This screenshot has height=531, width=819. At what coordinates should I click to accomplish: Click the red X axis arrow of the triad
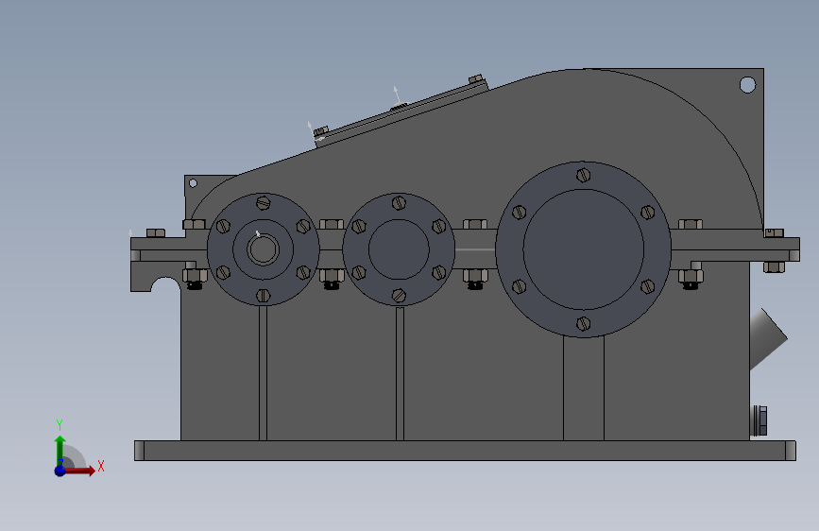click(79, 471)
